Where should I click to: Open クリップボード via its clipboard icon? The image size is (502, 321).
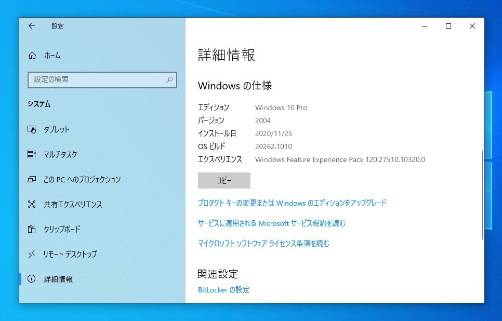point(32,229)
